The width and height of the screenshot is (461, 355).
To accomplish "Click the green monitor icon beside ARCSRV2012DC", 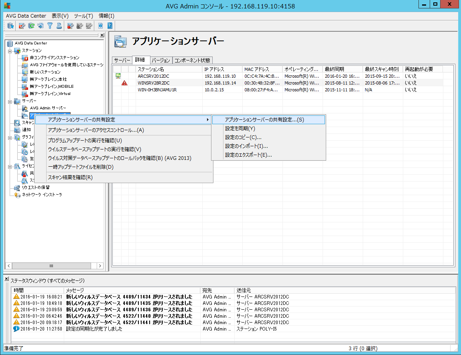I will tap(118, 76).
